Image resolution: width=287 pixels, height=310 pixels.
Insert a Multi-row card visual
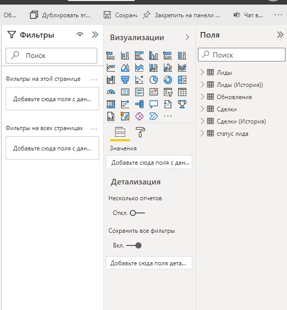coord(139,92)
